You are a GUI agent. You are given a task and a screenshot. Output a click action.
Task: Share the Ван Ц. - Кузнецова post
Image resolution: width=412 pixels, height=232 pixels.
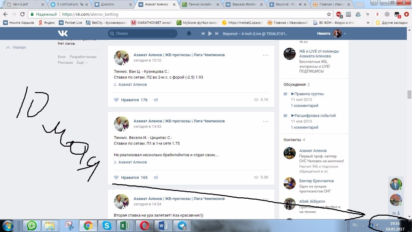pos(156,100)
